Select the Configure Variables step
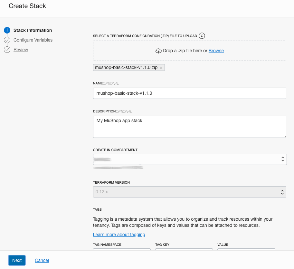 [x=33, y=40]
